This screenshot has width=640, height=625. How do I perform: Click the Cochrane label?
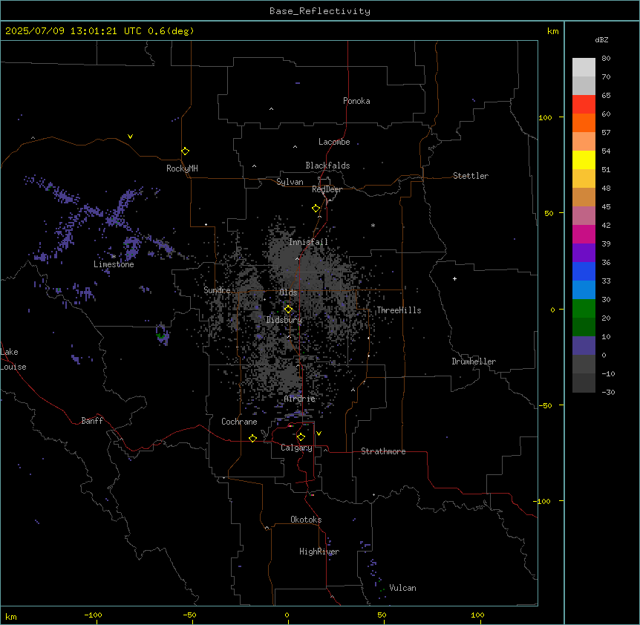[x=239, y=422]
